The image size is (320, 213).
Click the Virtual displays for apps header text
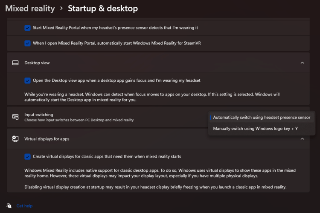[x=47, y=139]
